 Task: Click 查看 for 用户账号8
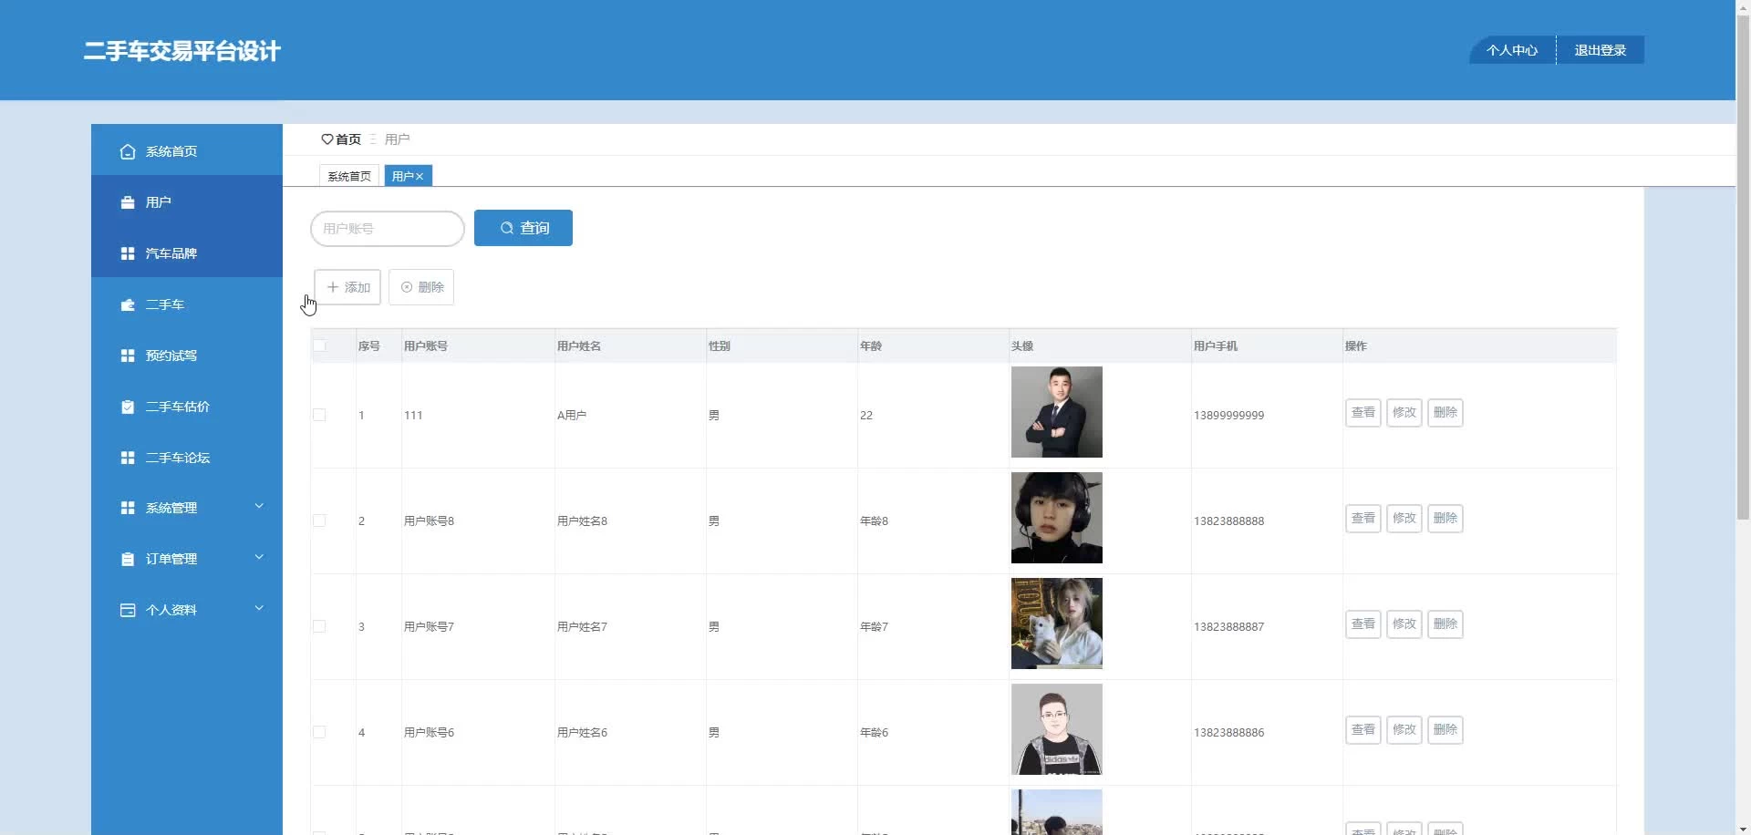pos(1363,519)
